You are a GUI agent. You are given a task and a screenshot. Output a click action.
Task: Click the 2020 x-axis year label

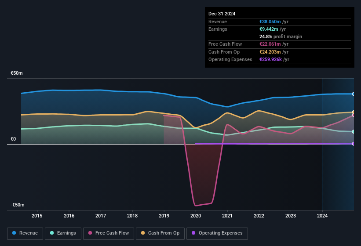(196, 216)
